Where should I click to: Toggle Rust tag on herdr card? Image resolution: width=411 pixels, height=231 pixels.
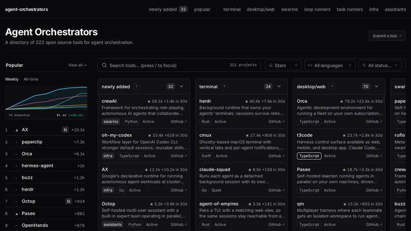pyautogui.click(x=205, y=122)
